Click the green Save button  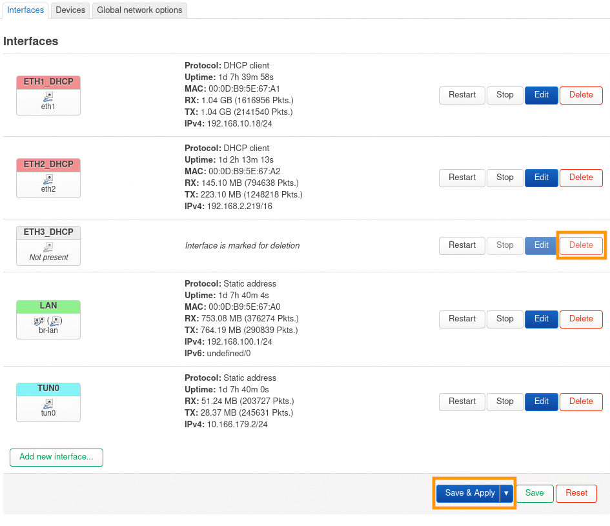tap(534, 493)
